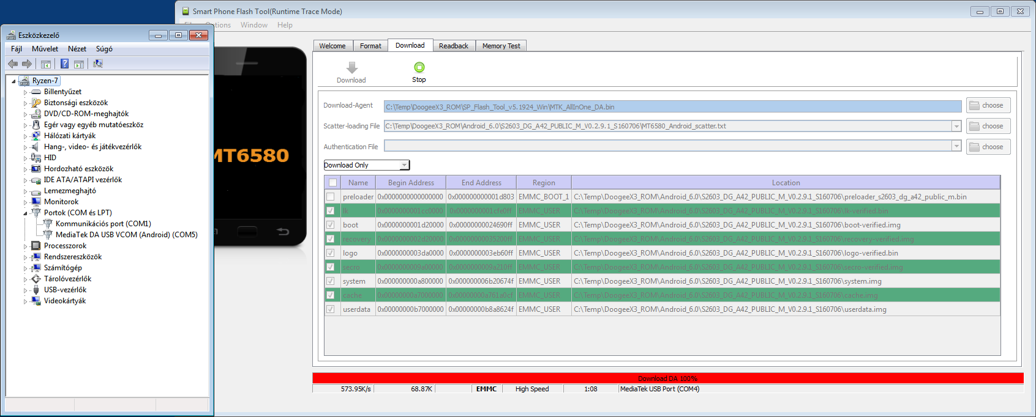Select MediaTek DA USB VCOM (COM5) device
This screenshot has height=417, width=1036.
tap(127, 235)
